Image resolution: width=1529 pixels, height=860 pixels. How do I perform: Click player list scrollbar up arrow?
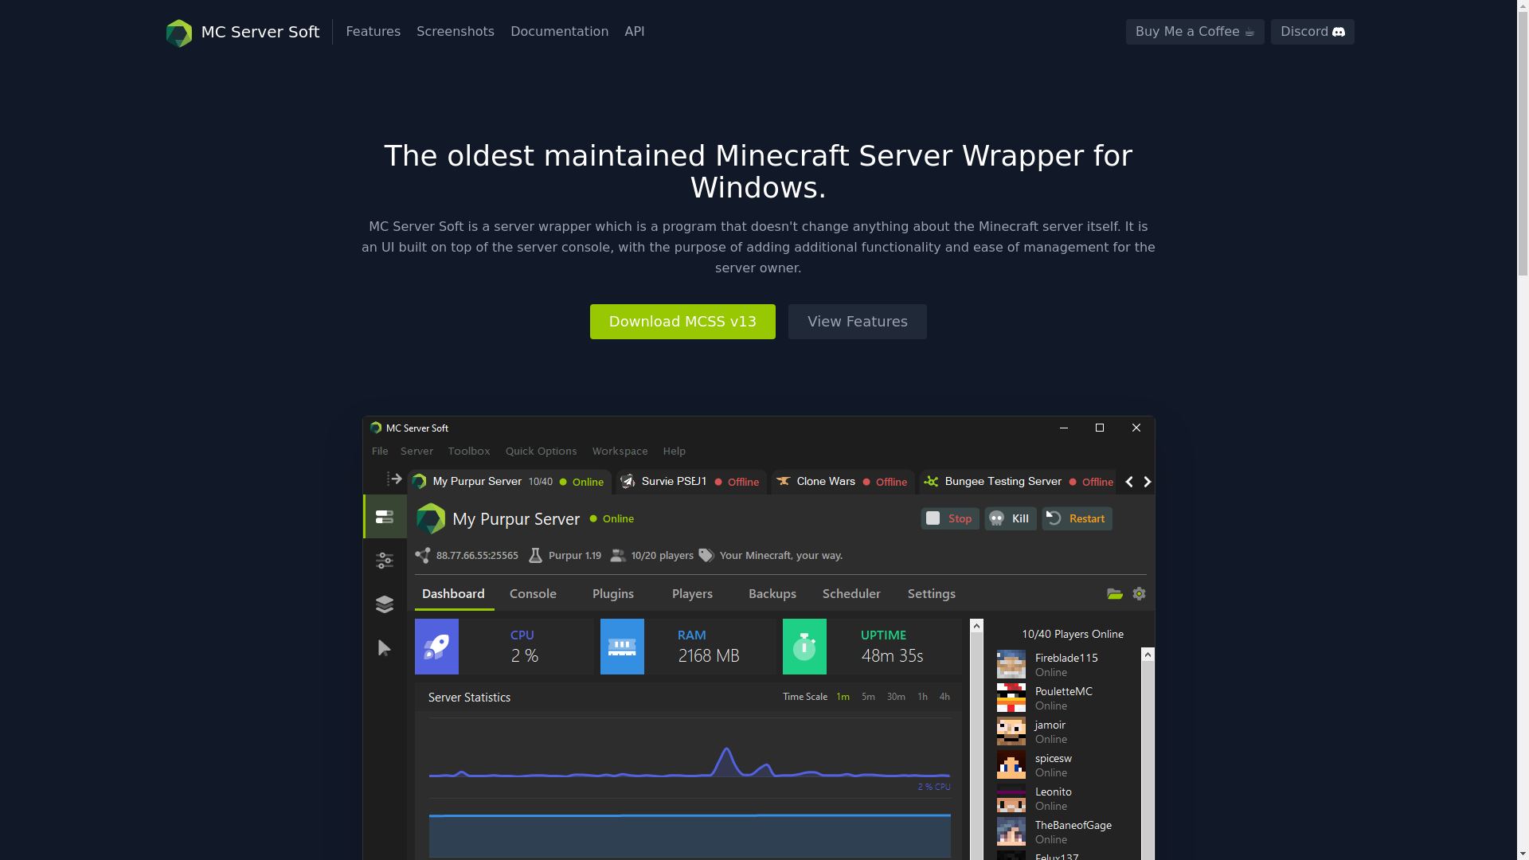pos(1148,655)
